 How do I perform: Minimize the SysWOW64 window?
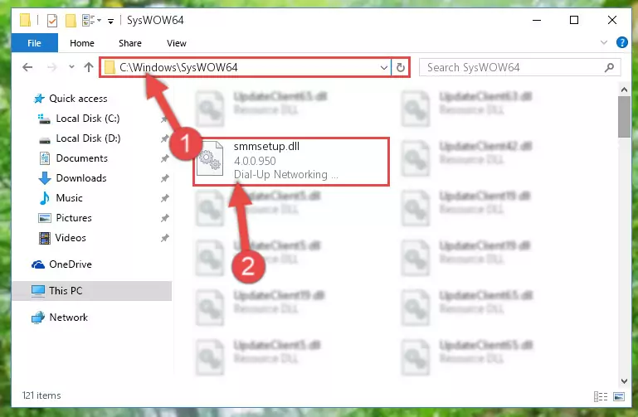point(537,20)
